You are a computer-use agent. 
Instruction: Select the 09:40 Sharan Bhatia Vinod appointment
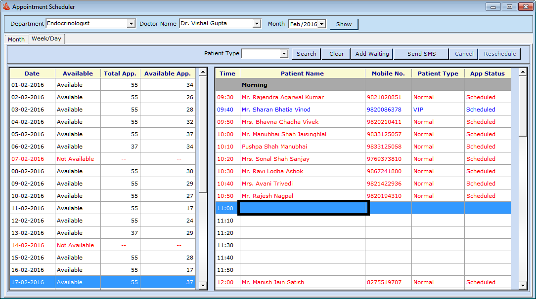point(276,110)
